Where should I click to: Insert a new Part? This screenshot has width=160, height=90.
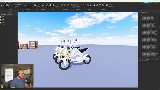[47, 6]
